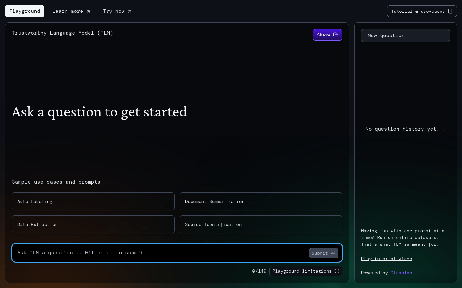Screen dimensions: 462x288
Task: Open the Playground tab
Action: 25,11
